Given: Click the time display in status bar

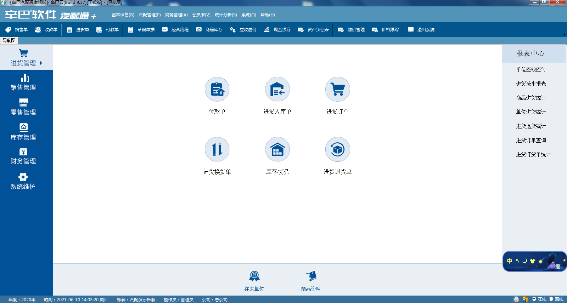Looking at the screenshot, I should click(x=76, y=299).
